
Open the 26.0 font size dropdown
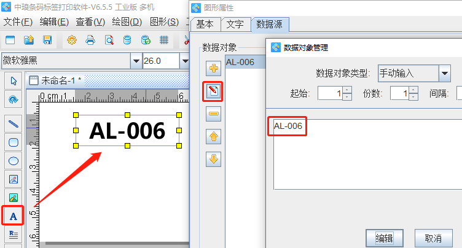point(184,61)
